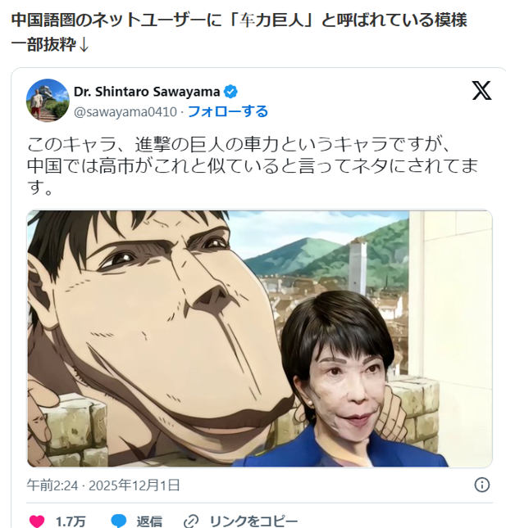
Task: Open the 午前2:24 · 2025年12月1日 timestamp
Action: pos(103,485)
